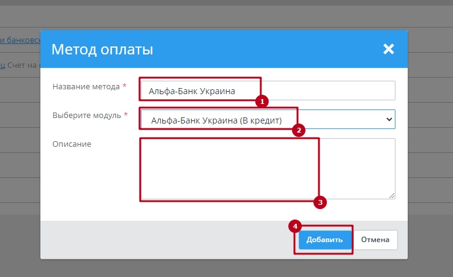This screenshot has height=277, width=453.
Task: Focus the Название метода text field
Action: pos(266,91)
